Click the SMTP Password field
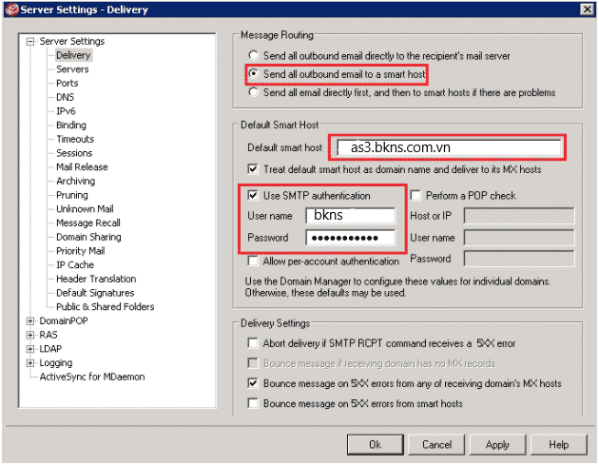 pyautogui.click(x=349, y=237)
